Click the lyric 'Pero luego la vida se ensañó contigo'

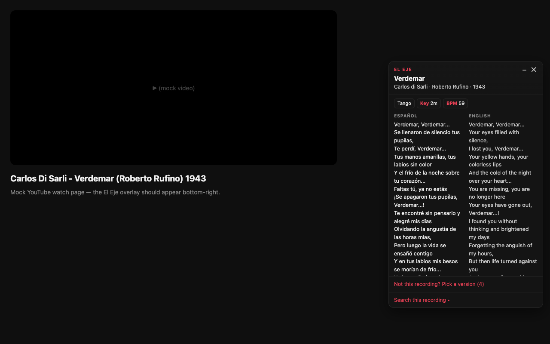click(x=420, y=249)
